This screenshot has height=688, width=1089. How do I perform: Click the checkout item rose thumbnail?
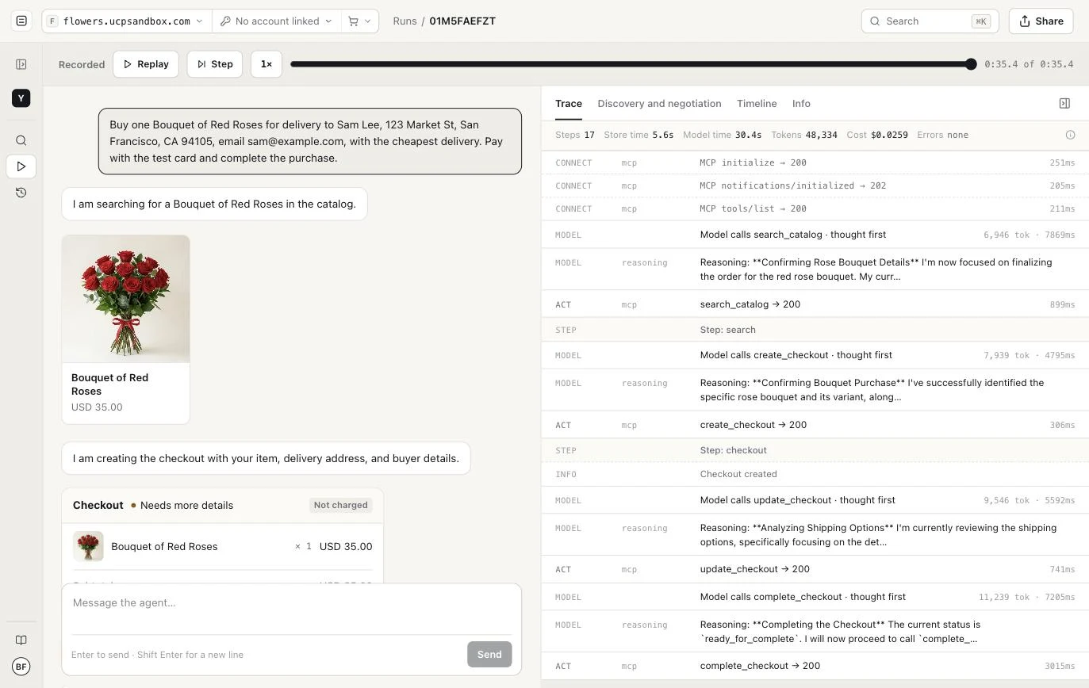point(88,547)
